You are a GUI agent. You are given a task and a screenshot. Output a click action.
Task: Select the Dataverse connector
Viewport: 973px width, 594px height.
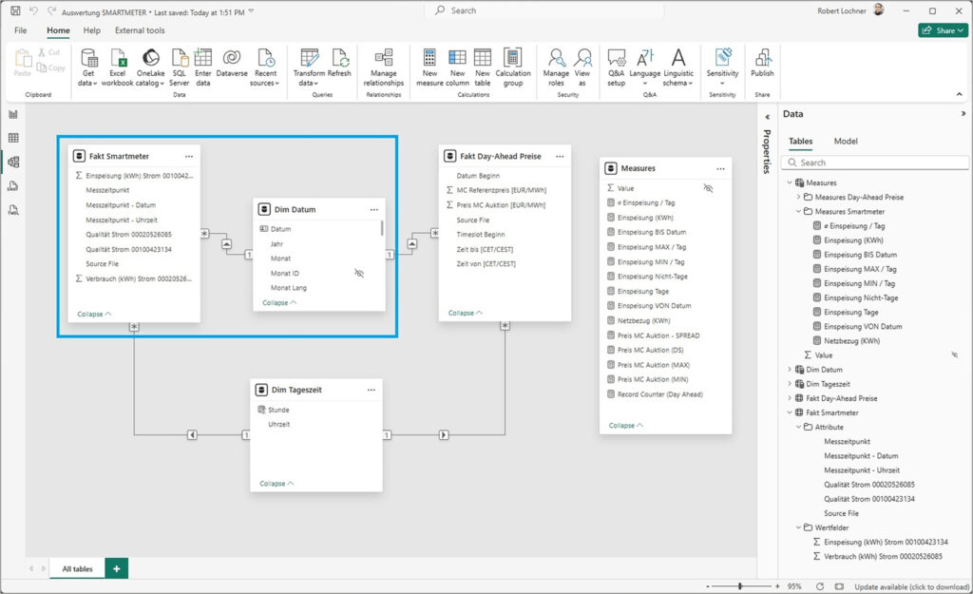point(232,64)
